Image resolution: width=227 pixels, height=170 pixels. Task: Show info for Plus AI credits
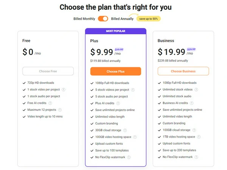click(x=118, y=103)
